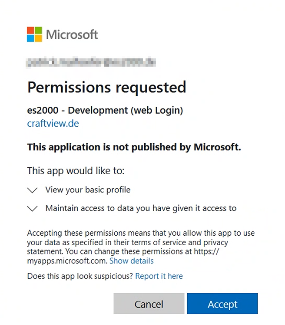Open the Report it here link

click(x=159, y=276)
